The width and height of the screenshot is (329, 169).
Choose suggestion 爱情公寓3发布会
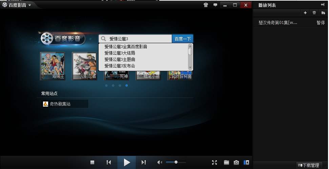click(x=120, y=66)
